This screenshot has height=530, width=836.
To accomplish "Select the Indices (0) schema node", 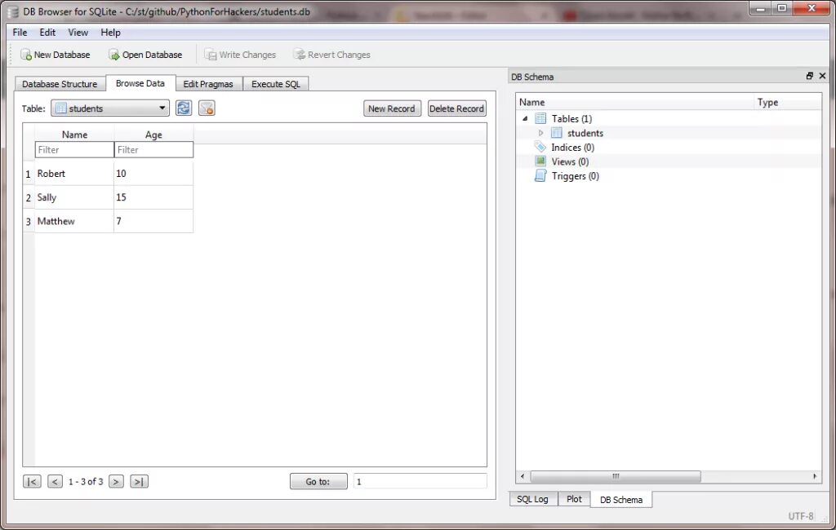I will point(572,148).
